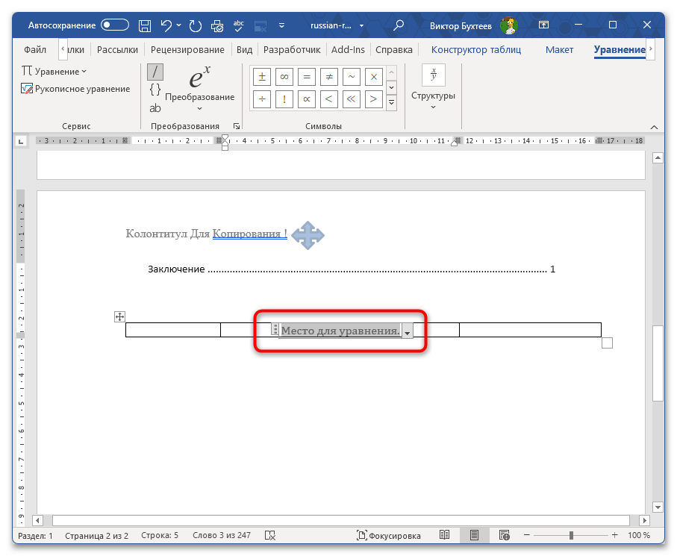Save the document with the floppy disk icon
This screenshot has width=677, height=556.
[x=144, y=25]
